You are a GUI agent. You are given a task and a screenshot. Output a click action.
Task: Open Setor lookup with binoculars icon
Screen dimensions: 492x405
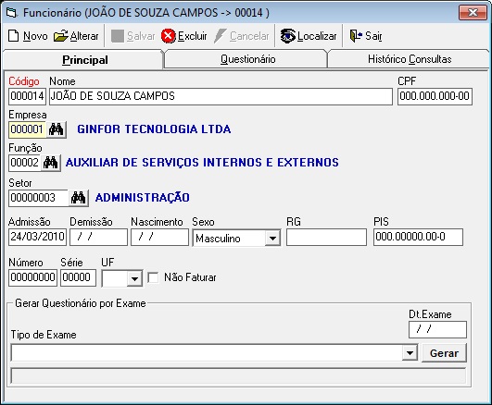tap(79, 198)
